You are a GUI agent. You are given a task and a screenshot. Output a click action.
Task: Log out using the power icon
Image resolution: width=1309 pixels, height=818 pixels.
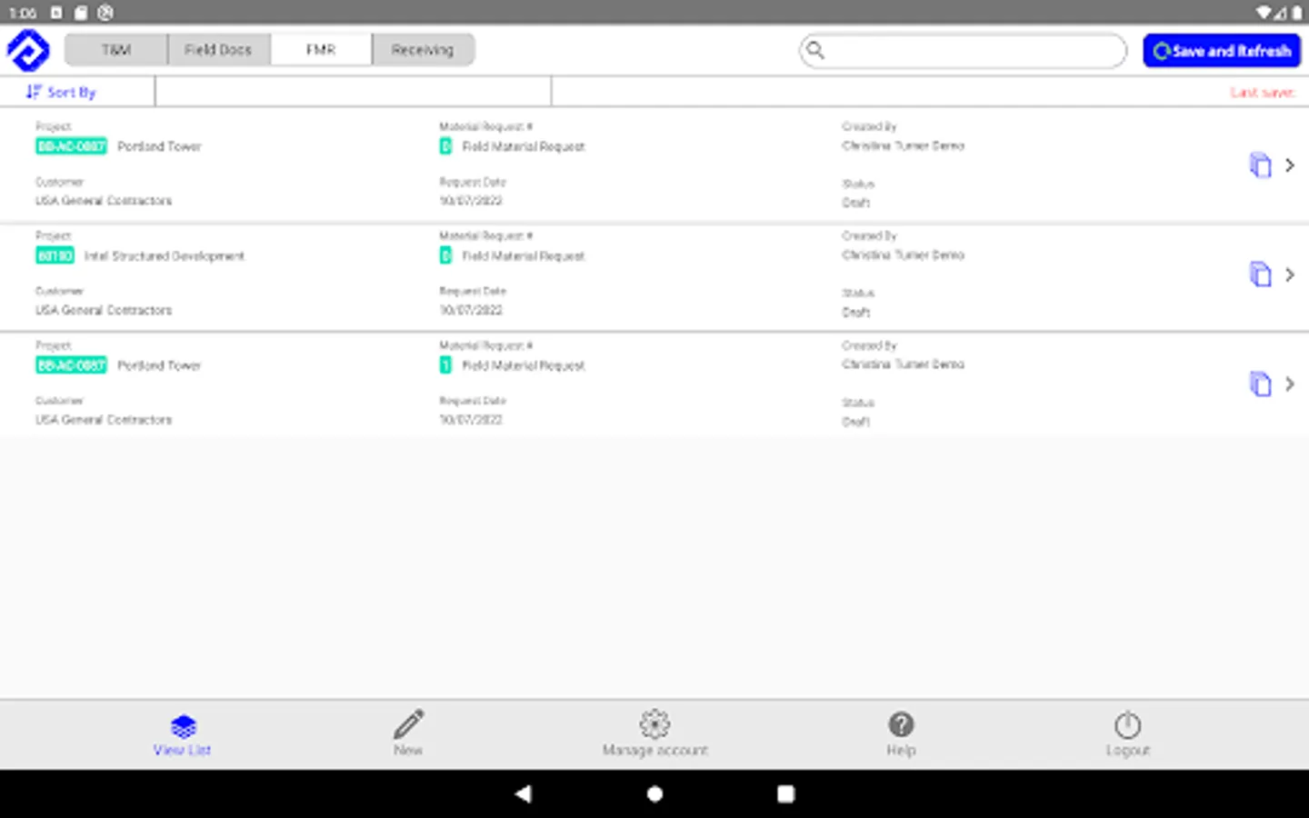[1127, 733]
